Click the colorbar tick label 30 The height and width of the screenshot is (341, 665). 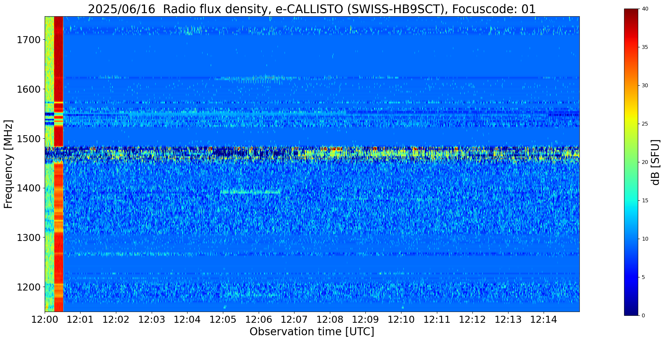pos(645,86)
